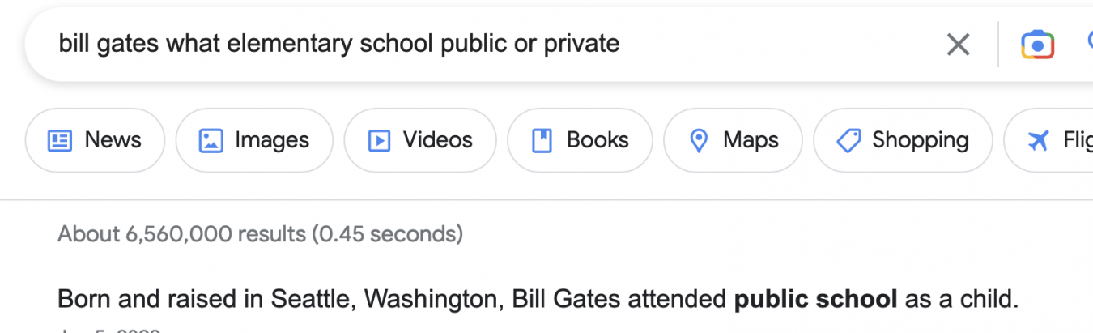
Task: Click the picture icon on Images chip
Action: (211, 141)
